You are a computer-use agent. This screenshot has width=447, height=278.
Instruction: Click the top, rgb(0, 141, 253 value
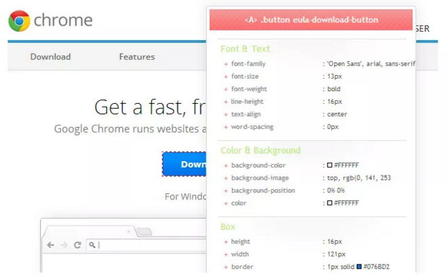(359, 178)
